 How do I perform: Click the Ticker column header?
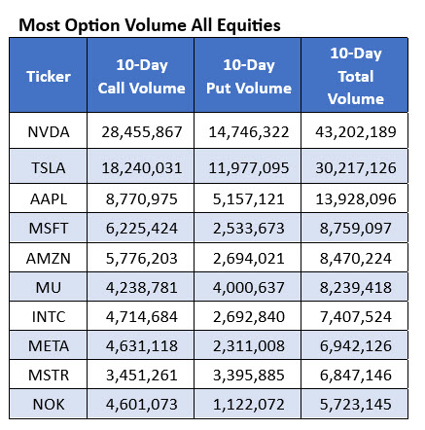[x=49, y=76]
